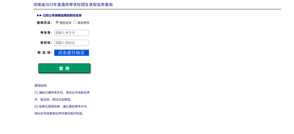Click the text line 身份证号或者报名序号填写是否有误。
Viewport: 294px width, 134px height.
tap(59, 114)
